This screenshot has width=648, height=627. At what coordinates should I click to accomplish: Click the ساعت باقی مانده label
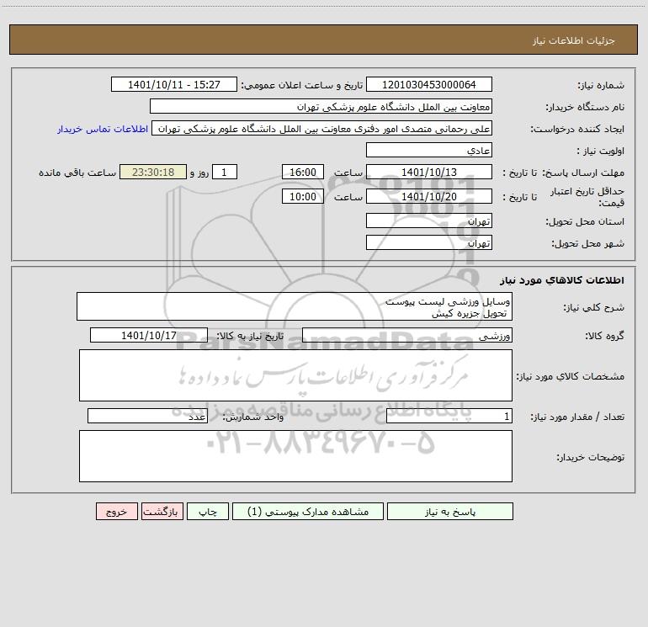tap(77, 173)
